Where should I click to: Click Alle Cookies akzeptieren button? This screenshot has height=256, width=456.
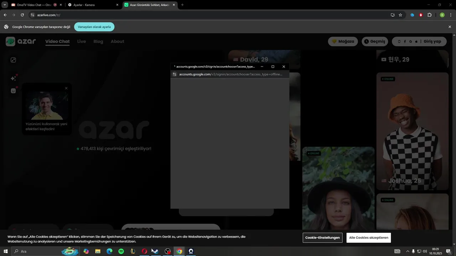(368, 238)
